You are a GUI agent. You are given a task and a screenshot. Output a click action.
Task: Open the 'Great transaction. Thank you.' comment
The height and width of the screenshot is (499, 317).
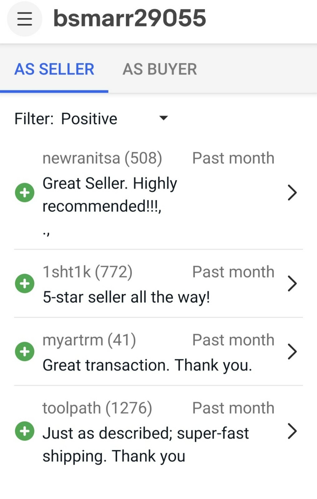(147, 365)
